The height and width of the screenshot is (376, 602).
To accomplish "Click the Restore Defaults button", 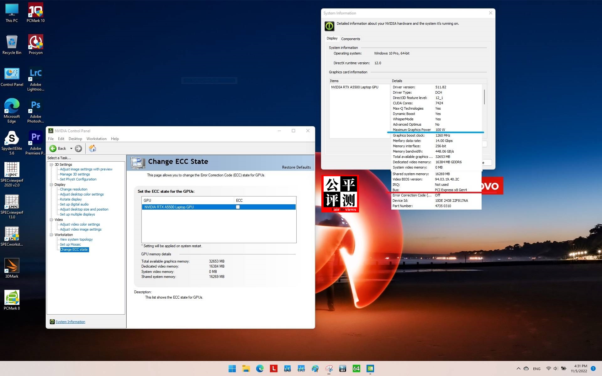I will [x=296, y=167].
